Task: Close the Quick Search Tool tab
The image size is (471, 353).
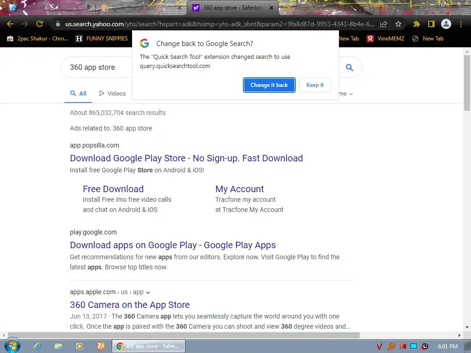Action: pyautogui.click(x=180, y=8)
